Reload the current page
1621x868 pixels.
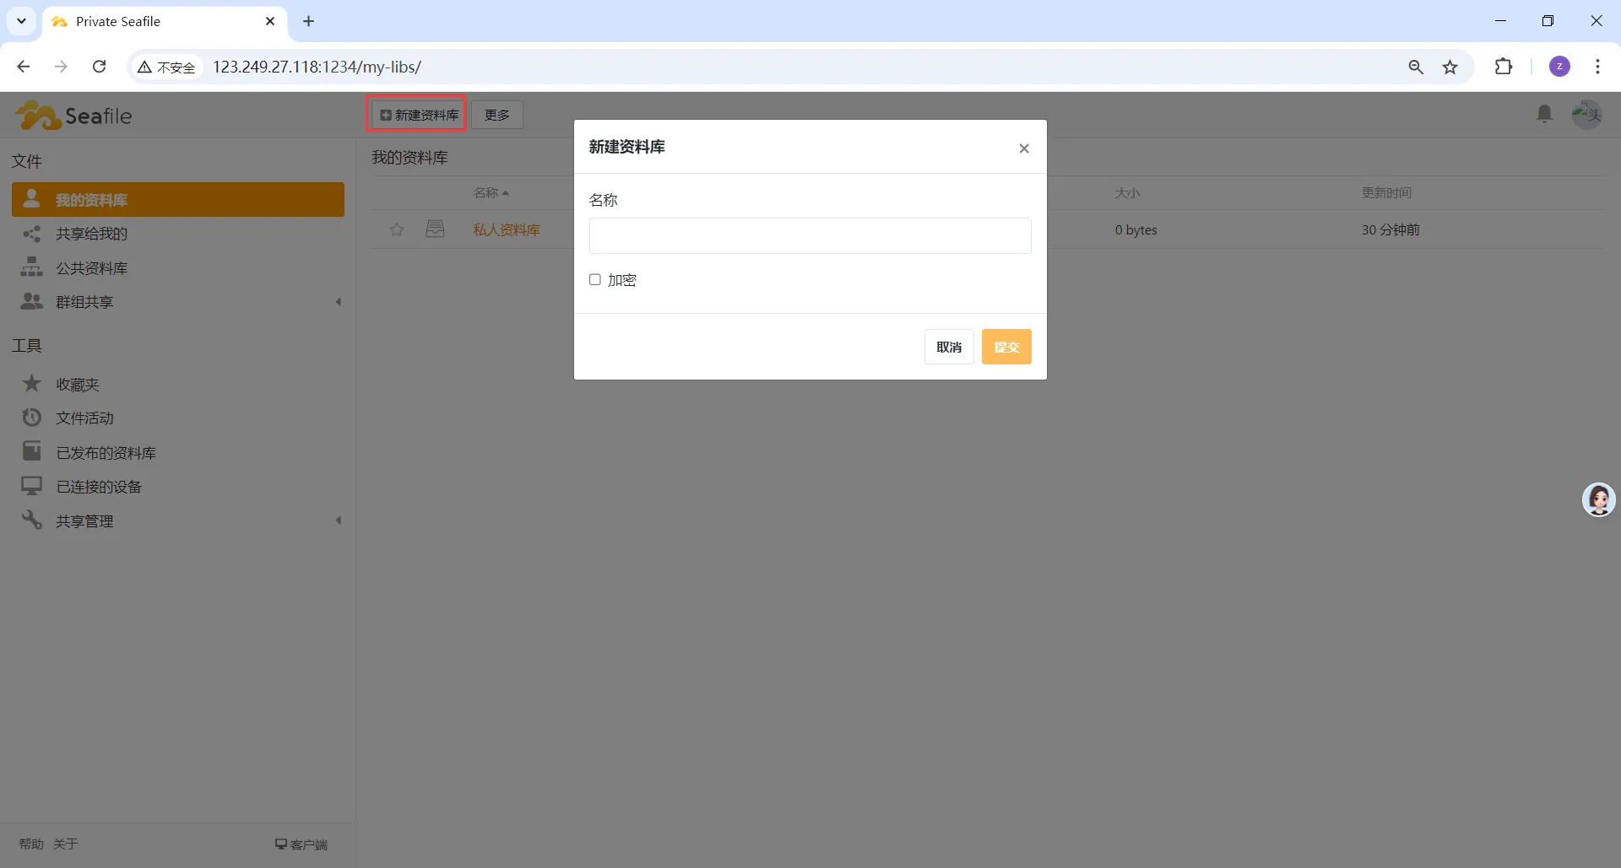click(99, 67)
